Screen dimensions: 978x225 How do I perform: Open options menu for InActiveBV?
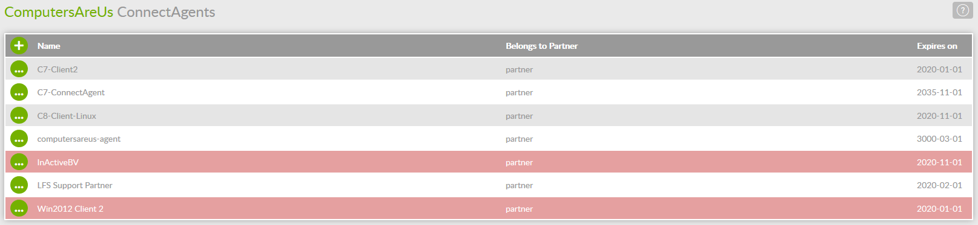pos(19,162)
